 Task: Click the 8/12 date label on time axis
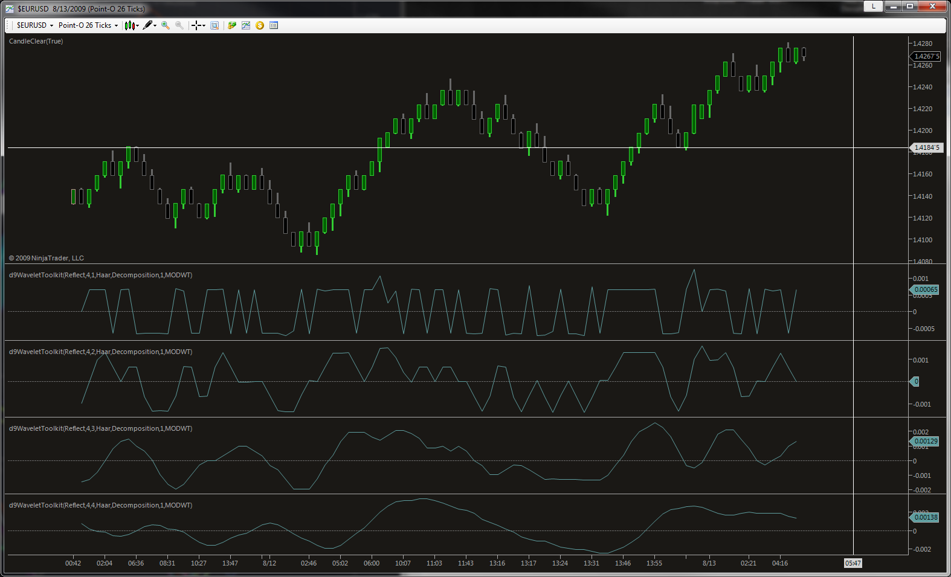[x=269, y=563]
